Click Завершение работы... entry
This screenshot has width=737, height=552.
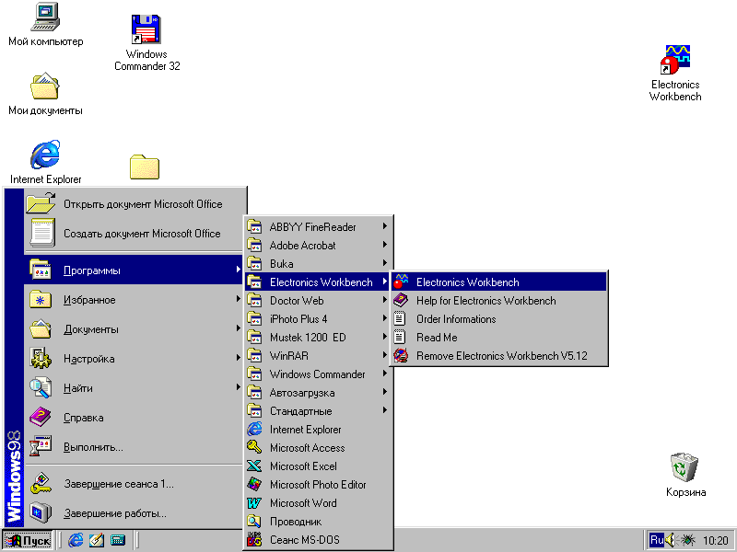pos(133,513)
